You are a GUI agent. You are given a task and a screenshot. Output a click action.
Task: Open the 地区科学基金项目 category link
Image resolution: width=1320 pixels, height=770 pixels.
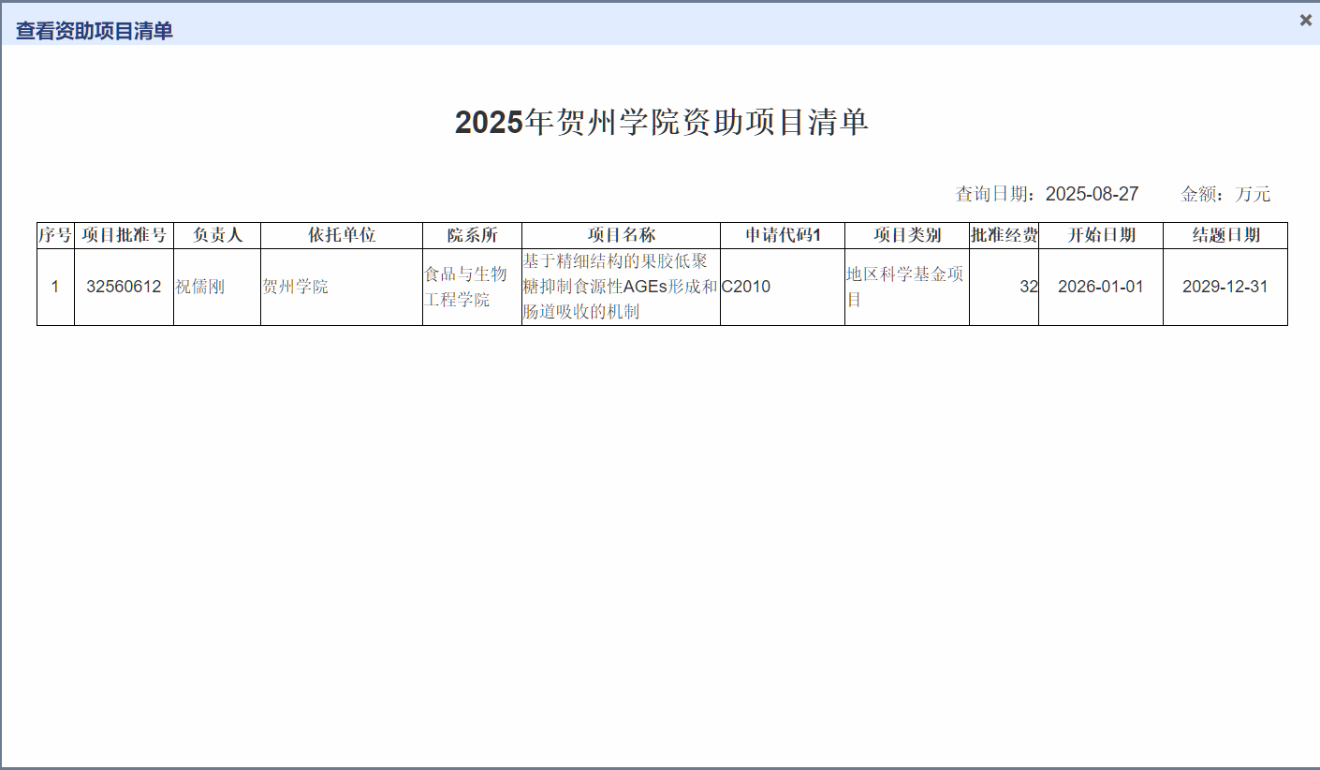[x=905, y=287]
